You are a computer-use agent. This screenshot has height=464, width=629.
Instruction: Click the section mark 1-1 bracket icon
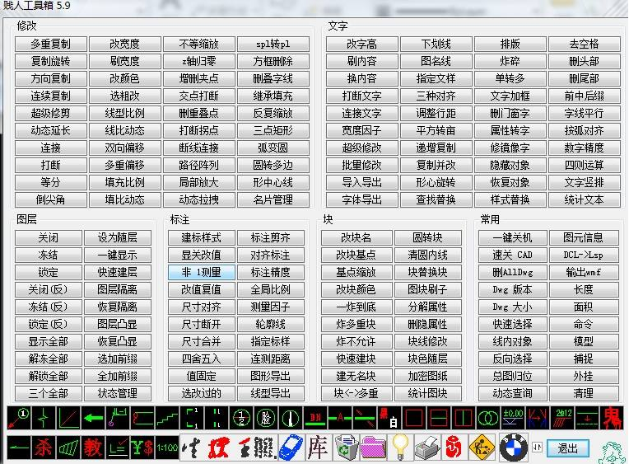(x=192, y=418)
